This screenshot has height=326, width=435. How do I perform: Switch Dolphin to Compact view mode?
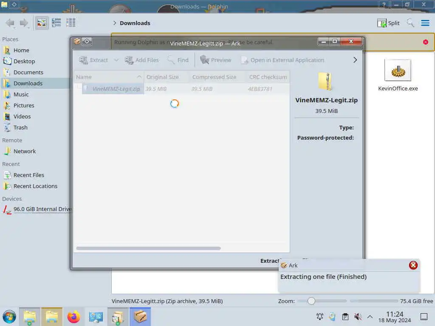[56, 23]
